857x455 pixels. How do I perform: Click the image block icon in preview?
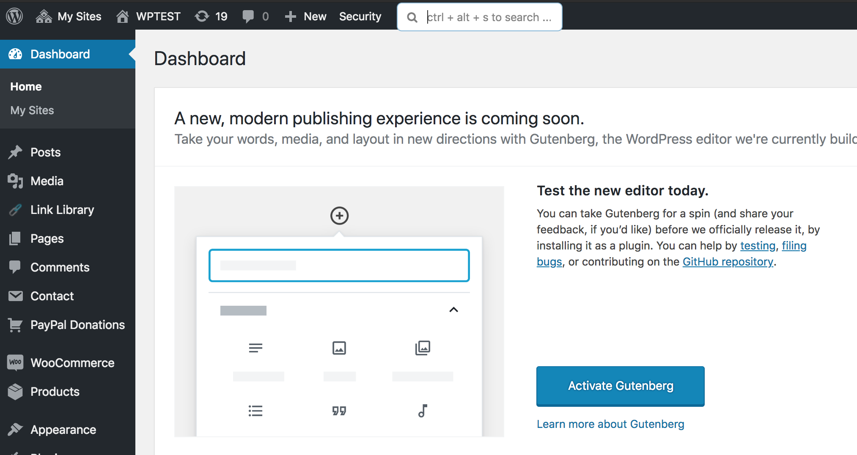tap(339, 348)
